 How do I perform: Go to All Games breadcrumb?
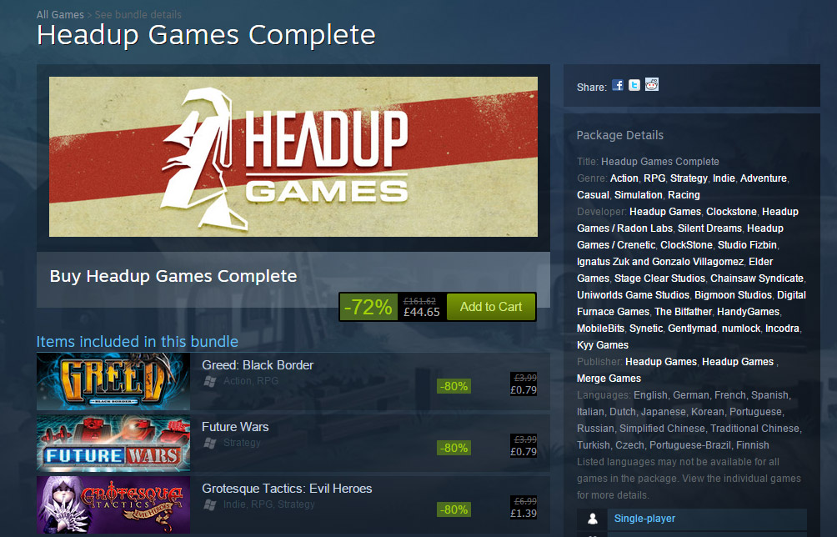[60, 14]
